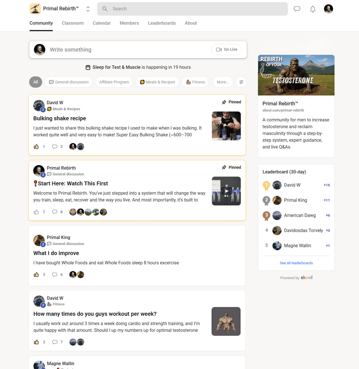Open David W avatar on Bulking shake post
The width and height of the screenshot is (359, 369).
39,105
